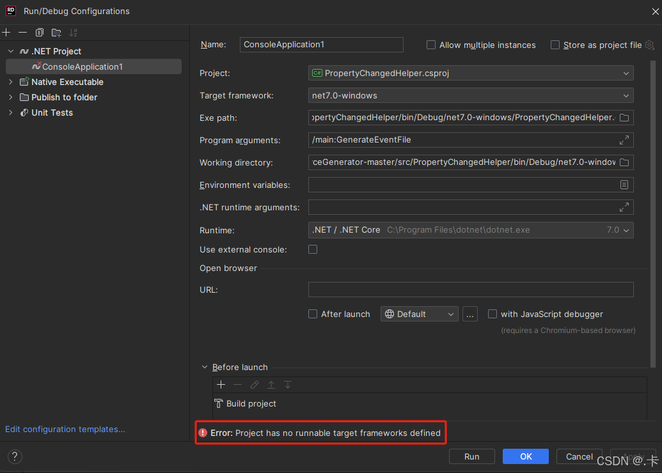Create a new configuration folder

[56, 33]
